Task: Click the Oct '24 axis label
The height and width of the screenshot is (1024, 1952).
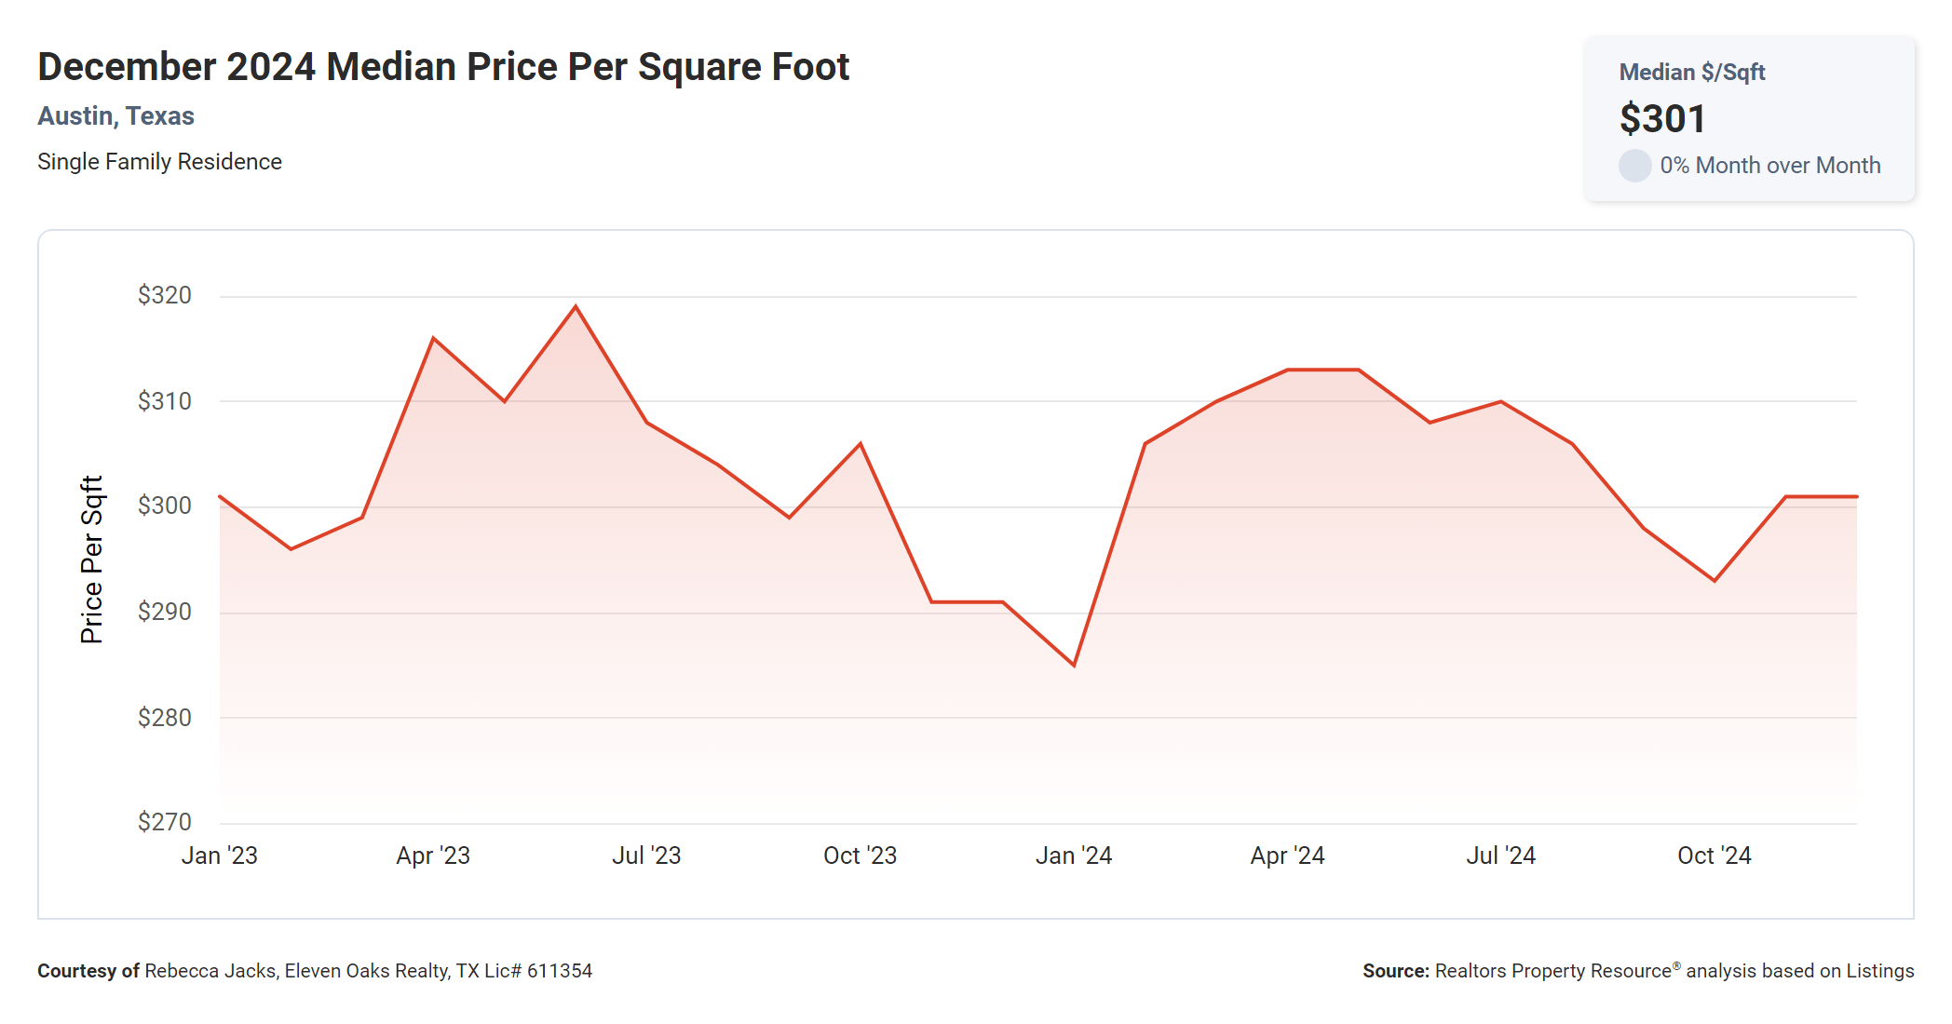Action: [1714, 856]
